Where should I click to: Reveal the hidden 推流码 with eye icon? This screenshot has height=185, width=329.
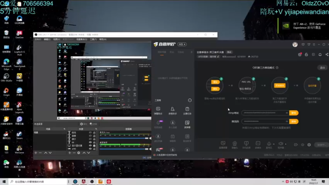click(x=287, y=121)
